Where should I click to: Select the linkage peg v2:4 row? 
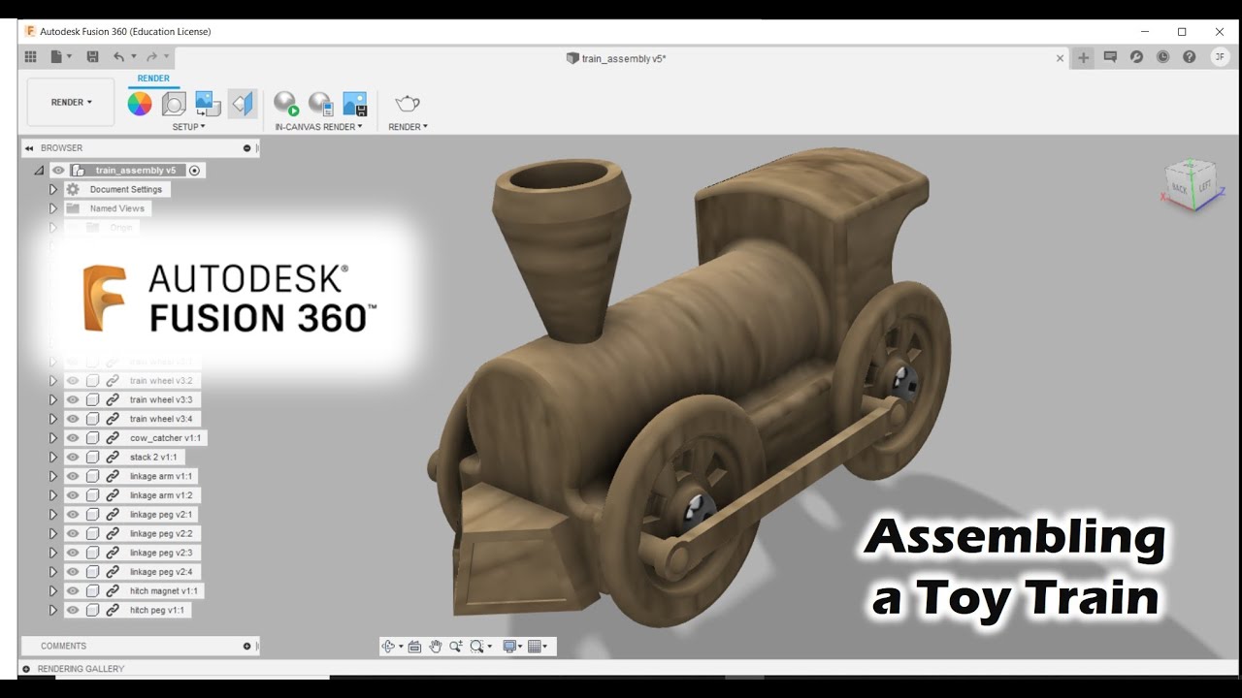tap(161, 572)
